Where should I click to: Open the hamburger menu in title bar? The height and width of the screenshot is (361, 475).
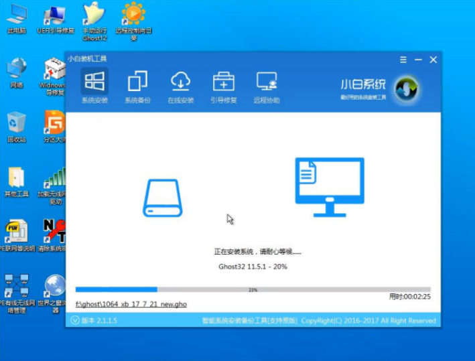(x=403, y=60)
